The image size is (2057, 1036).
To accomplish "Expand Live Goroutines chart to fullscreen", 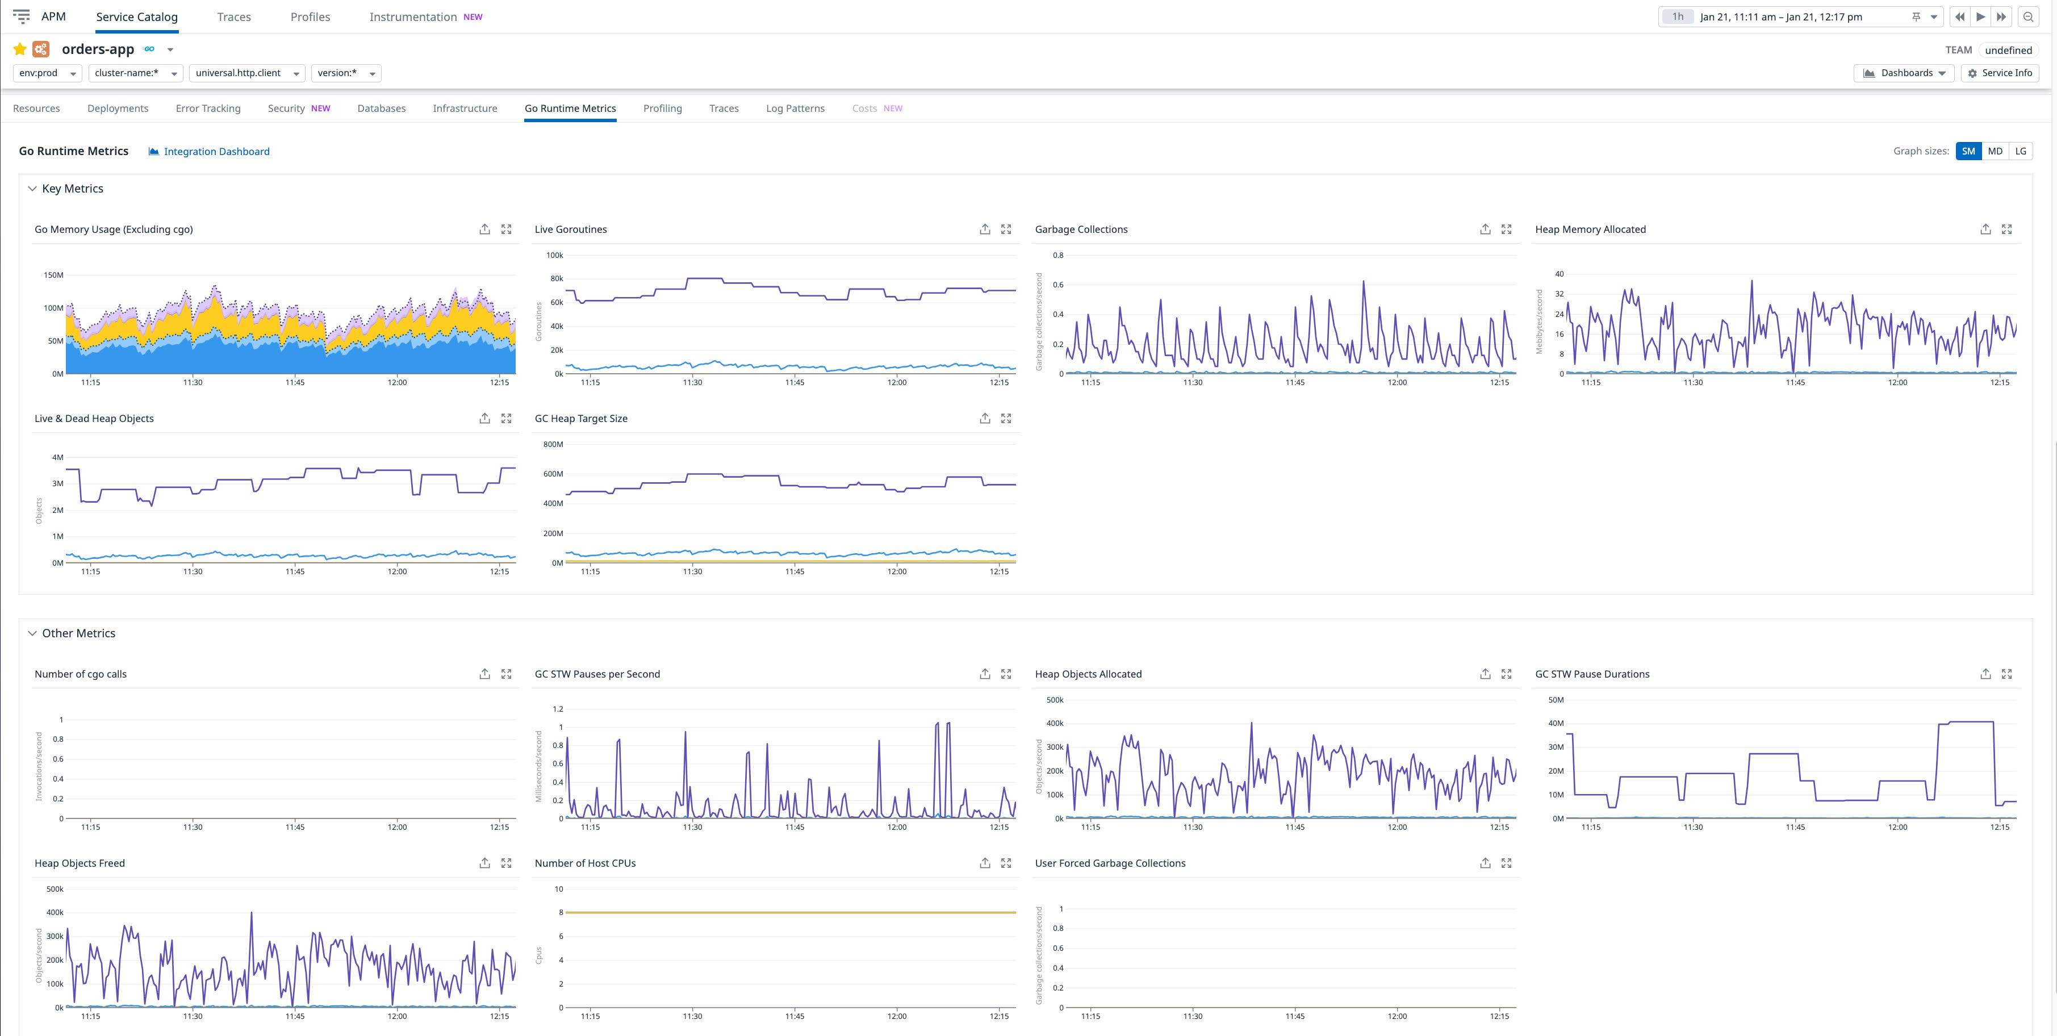I will coord(1006,229).
